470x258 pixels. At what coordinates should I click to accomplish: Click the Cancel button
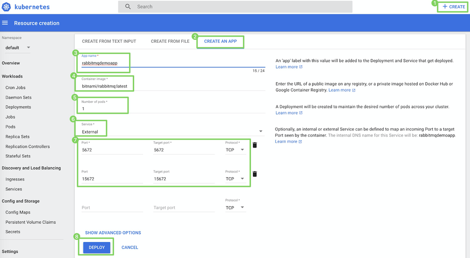pyautogui.click(x=130, y=247)
